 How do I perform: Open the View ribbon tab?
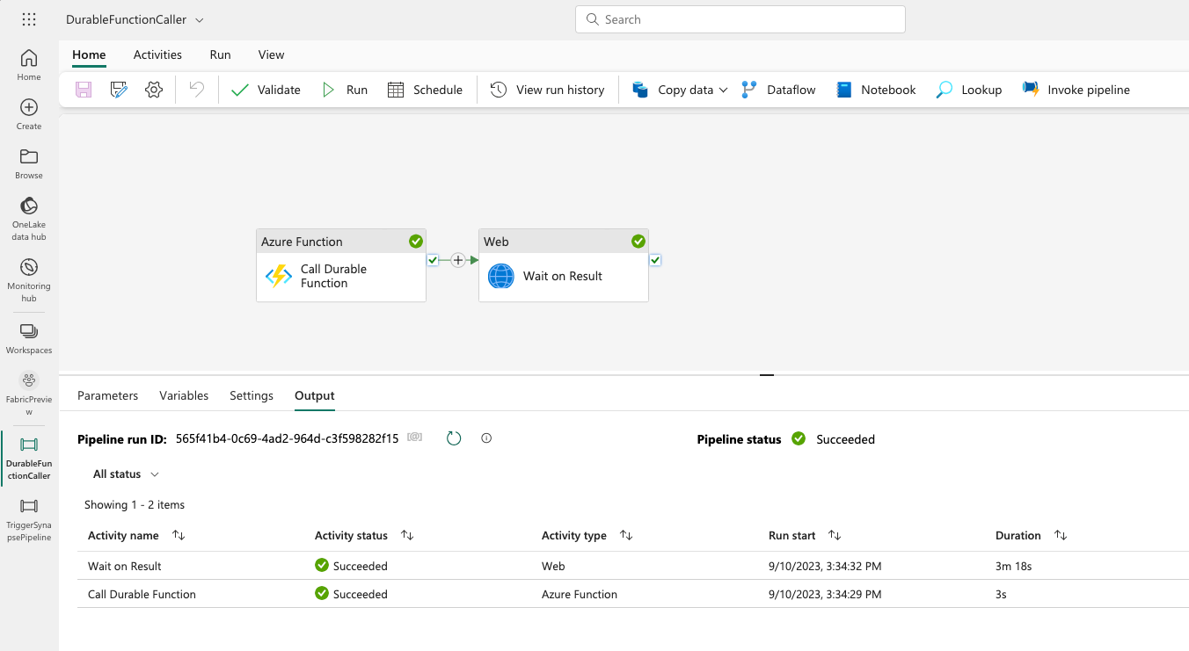tap(271, 54)
